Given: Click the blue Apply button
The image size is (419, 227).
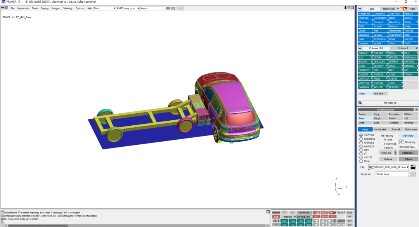Looking at the screenshot, I should point(365,129).
